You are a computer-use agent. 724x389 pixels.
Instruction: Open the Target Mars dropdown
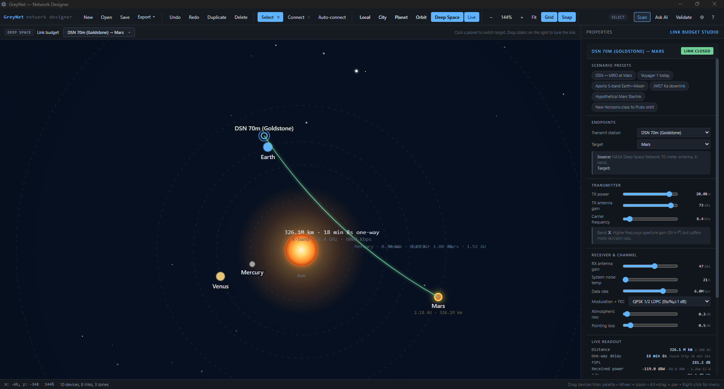click(674, 144)
